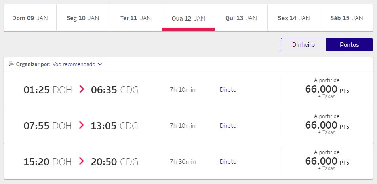Select the 66.000 PTS fare for the 01:25 flight
The height and width of the screenshot is (184, 377).
point(327,89)
